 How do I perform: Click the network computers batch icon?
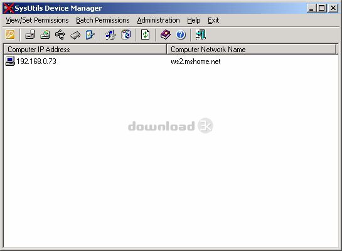pyautogui.click(x=110, y=35)
